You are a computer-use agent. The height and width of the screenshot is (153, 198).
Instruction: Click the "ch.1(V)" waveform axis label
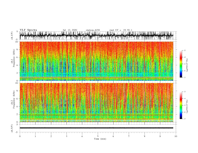[12, 35]
